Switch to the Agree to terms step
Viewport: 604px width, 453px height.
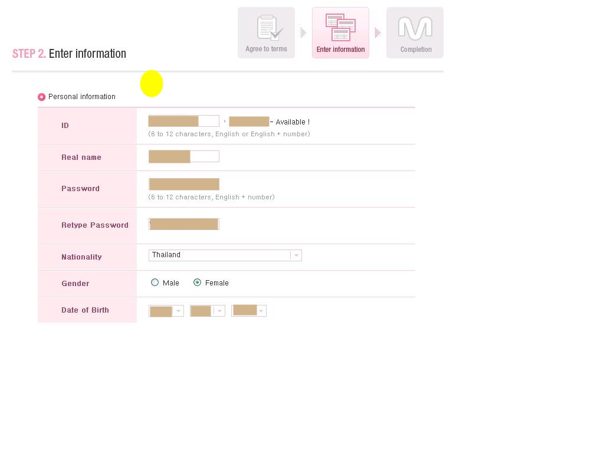(266, 33)
